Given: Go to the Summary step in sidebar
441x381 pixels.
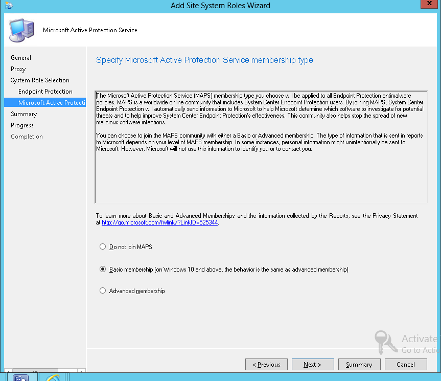Looking at the screenshot, I should pyautogui.click(x=24, y=114).
